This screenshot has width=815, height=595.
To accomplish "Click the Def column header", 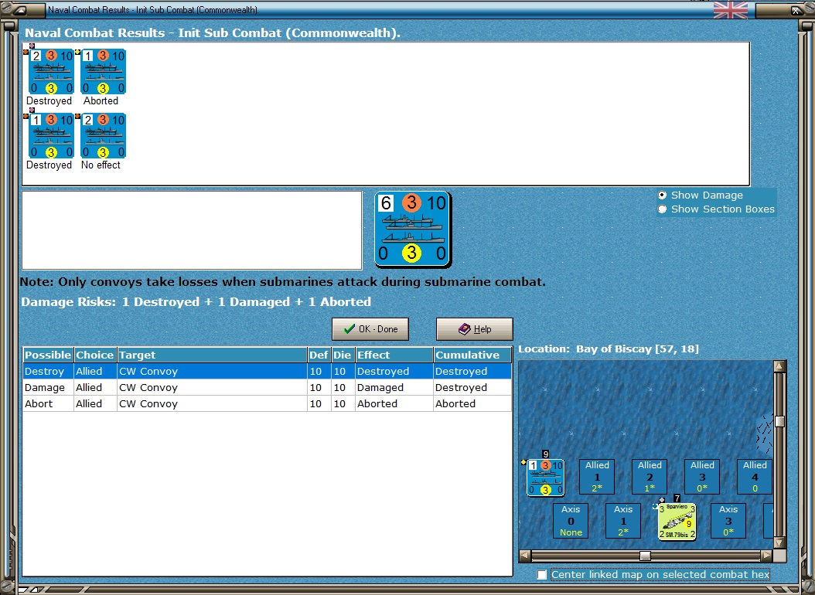I will click(319, 355).
